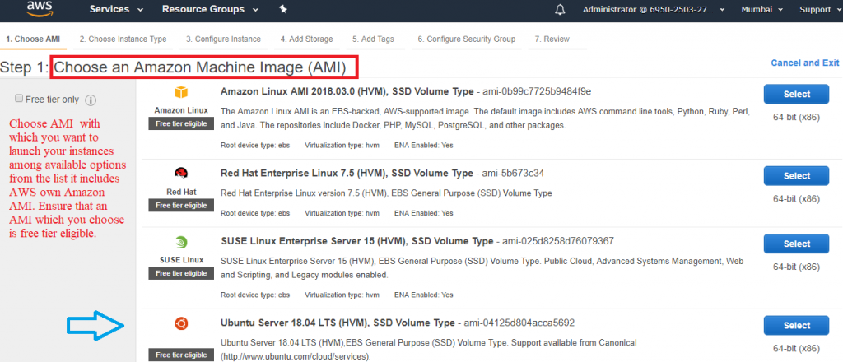Select Ubuntu Server 18.04 LTS

796,326
